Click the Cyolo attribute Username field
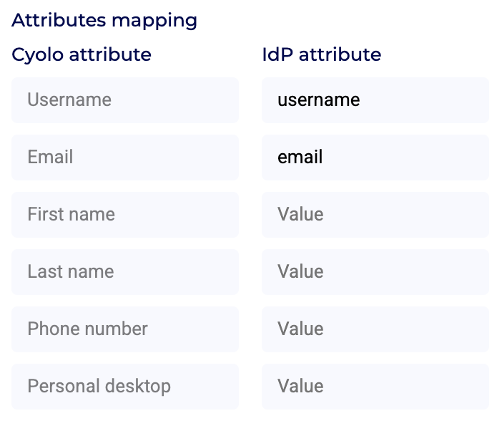Viewport: 502px width, 421px height. [x=125, y=100]
